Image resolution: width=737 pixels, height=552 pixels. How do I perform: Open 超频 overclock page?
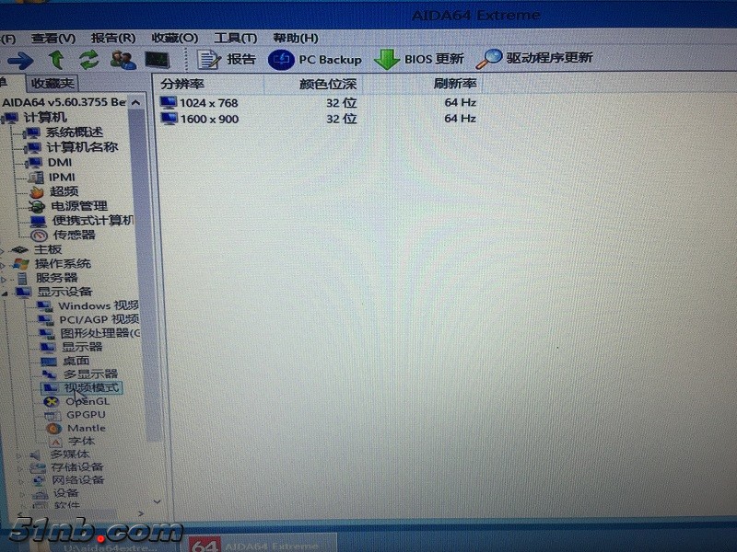click(x=64, y=191)
